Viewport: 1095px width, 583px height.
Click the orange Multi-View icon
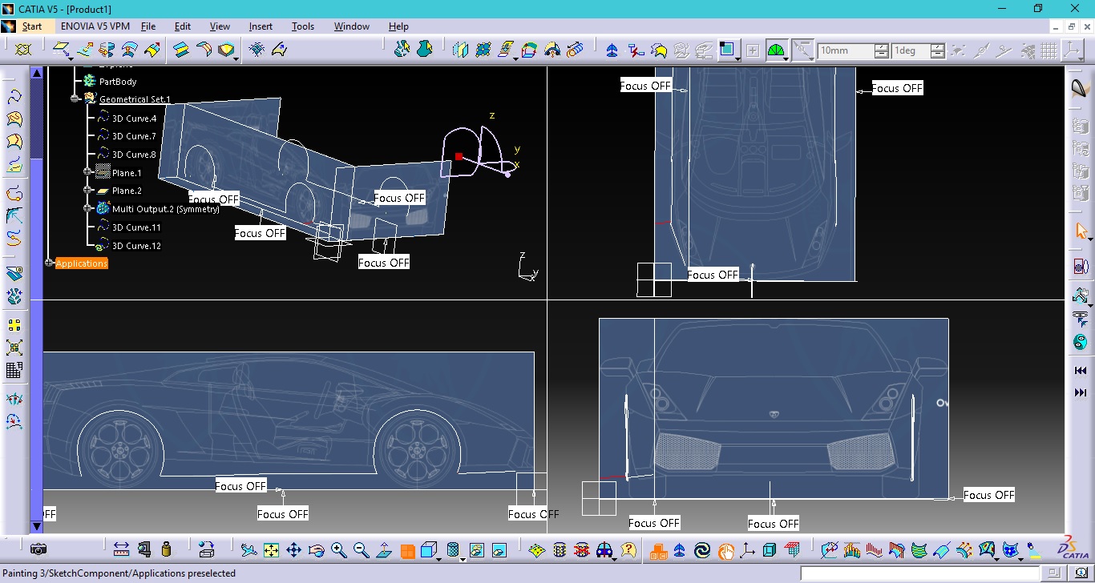[407, 550]
